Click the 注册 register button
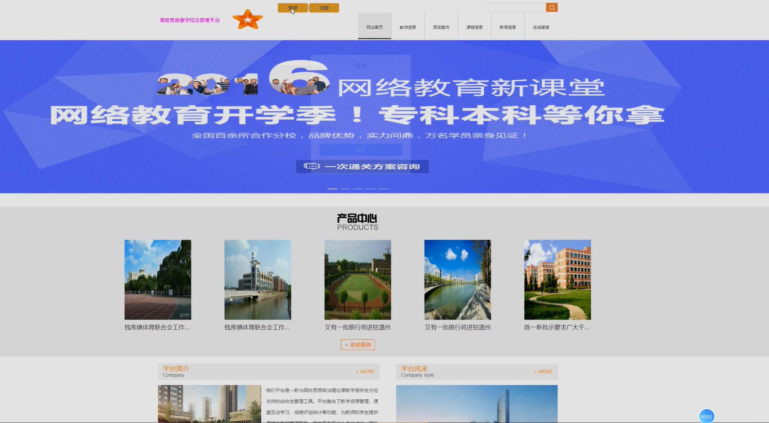Viewport: 769px width, 423px height. pyautogui.click(x=324, y=8)
